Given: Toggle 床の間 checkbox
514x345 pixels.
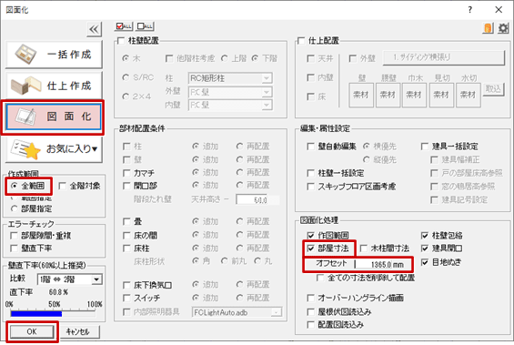Looking at the screenshot, I should (x=126, y=235).
